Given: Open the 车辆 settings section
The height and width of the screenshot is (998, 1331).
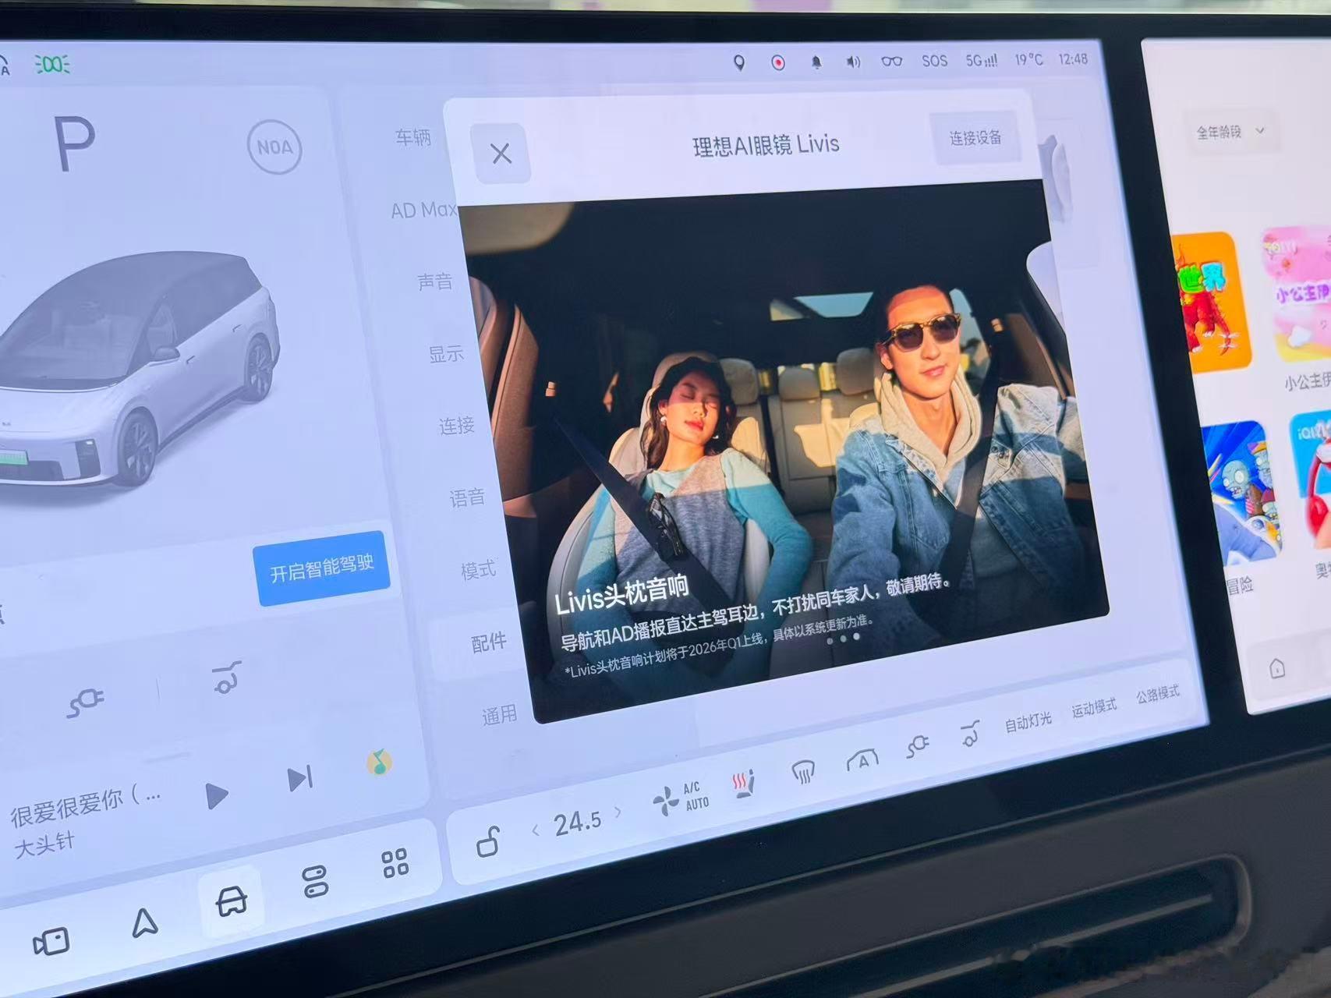Looking at the screenshot, I should coord(413,138).
